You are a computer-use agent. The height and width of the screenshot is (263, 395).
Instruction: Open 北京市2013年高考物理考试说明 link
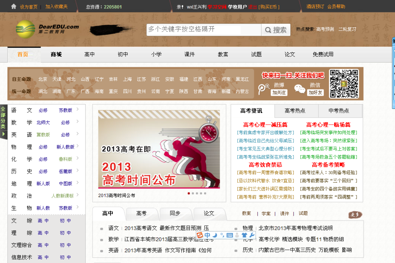tap(295, 228)
